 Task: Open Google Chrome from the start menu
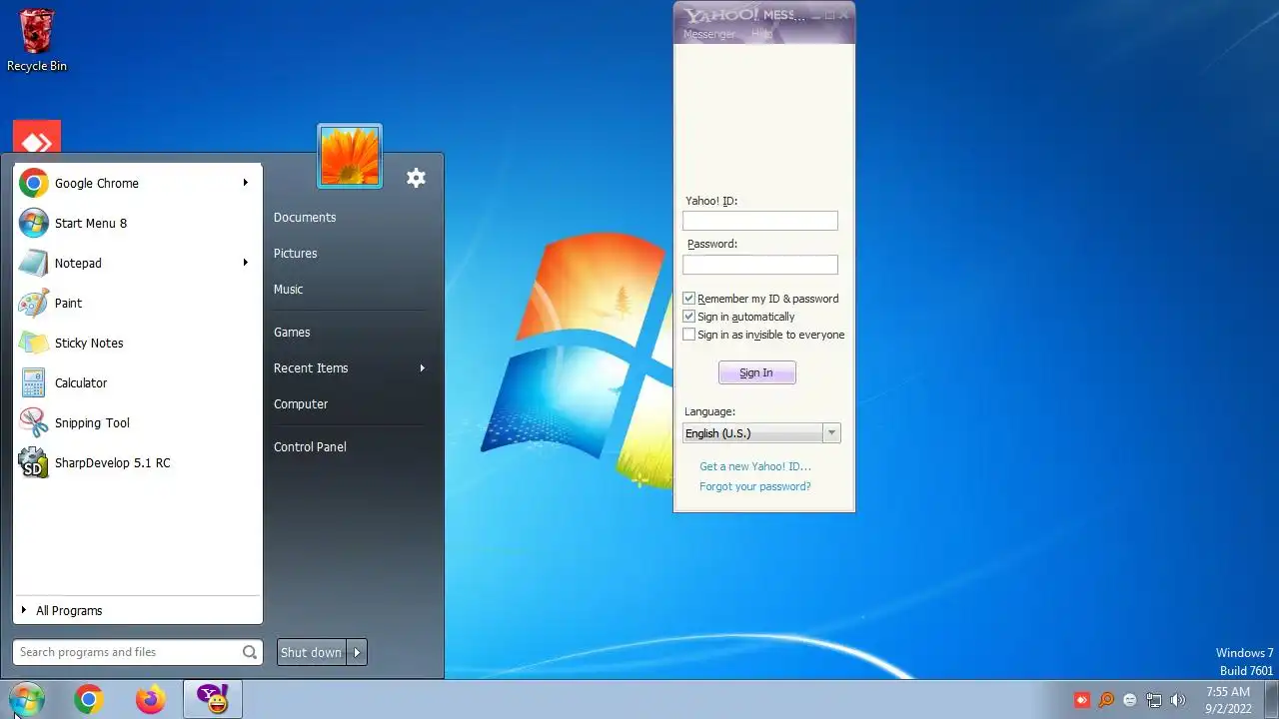[x=137, y=183]
